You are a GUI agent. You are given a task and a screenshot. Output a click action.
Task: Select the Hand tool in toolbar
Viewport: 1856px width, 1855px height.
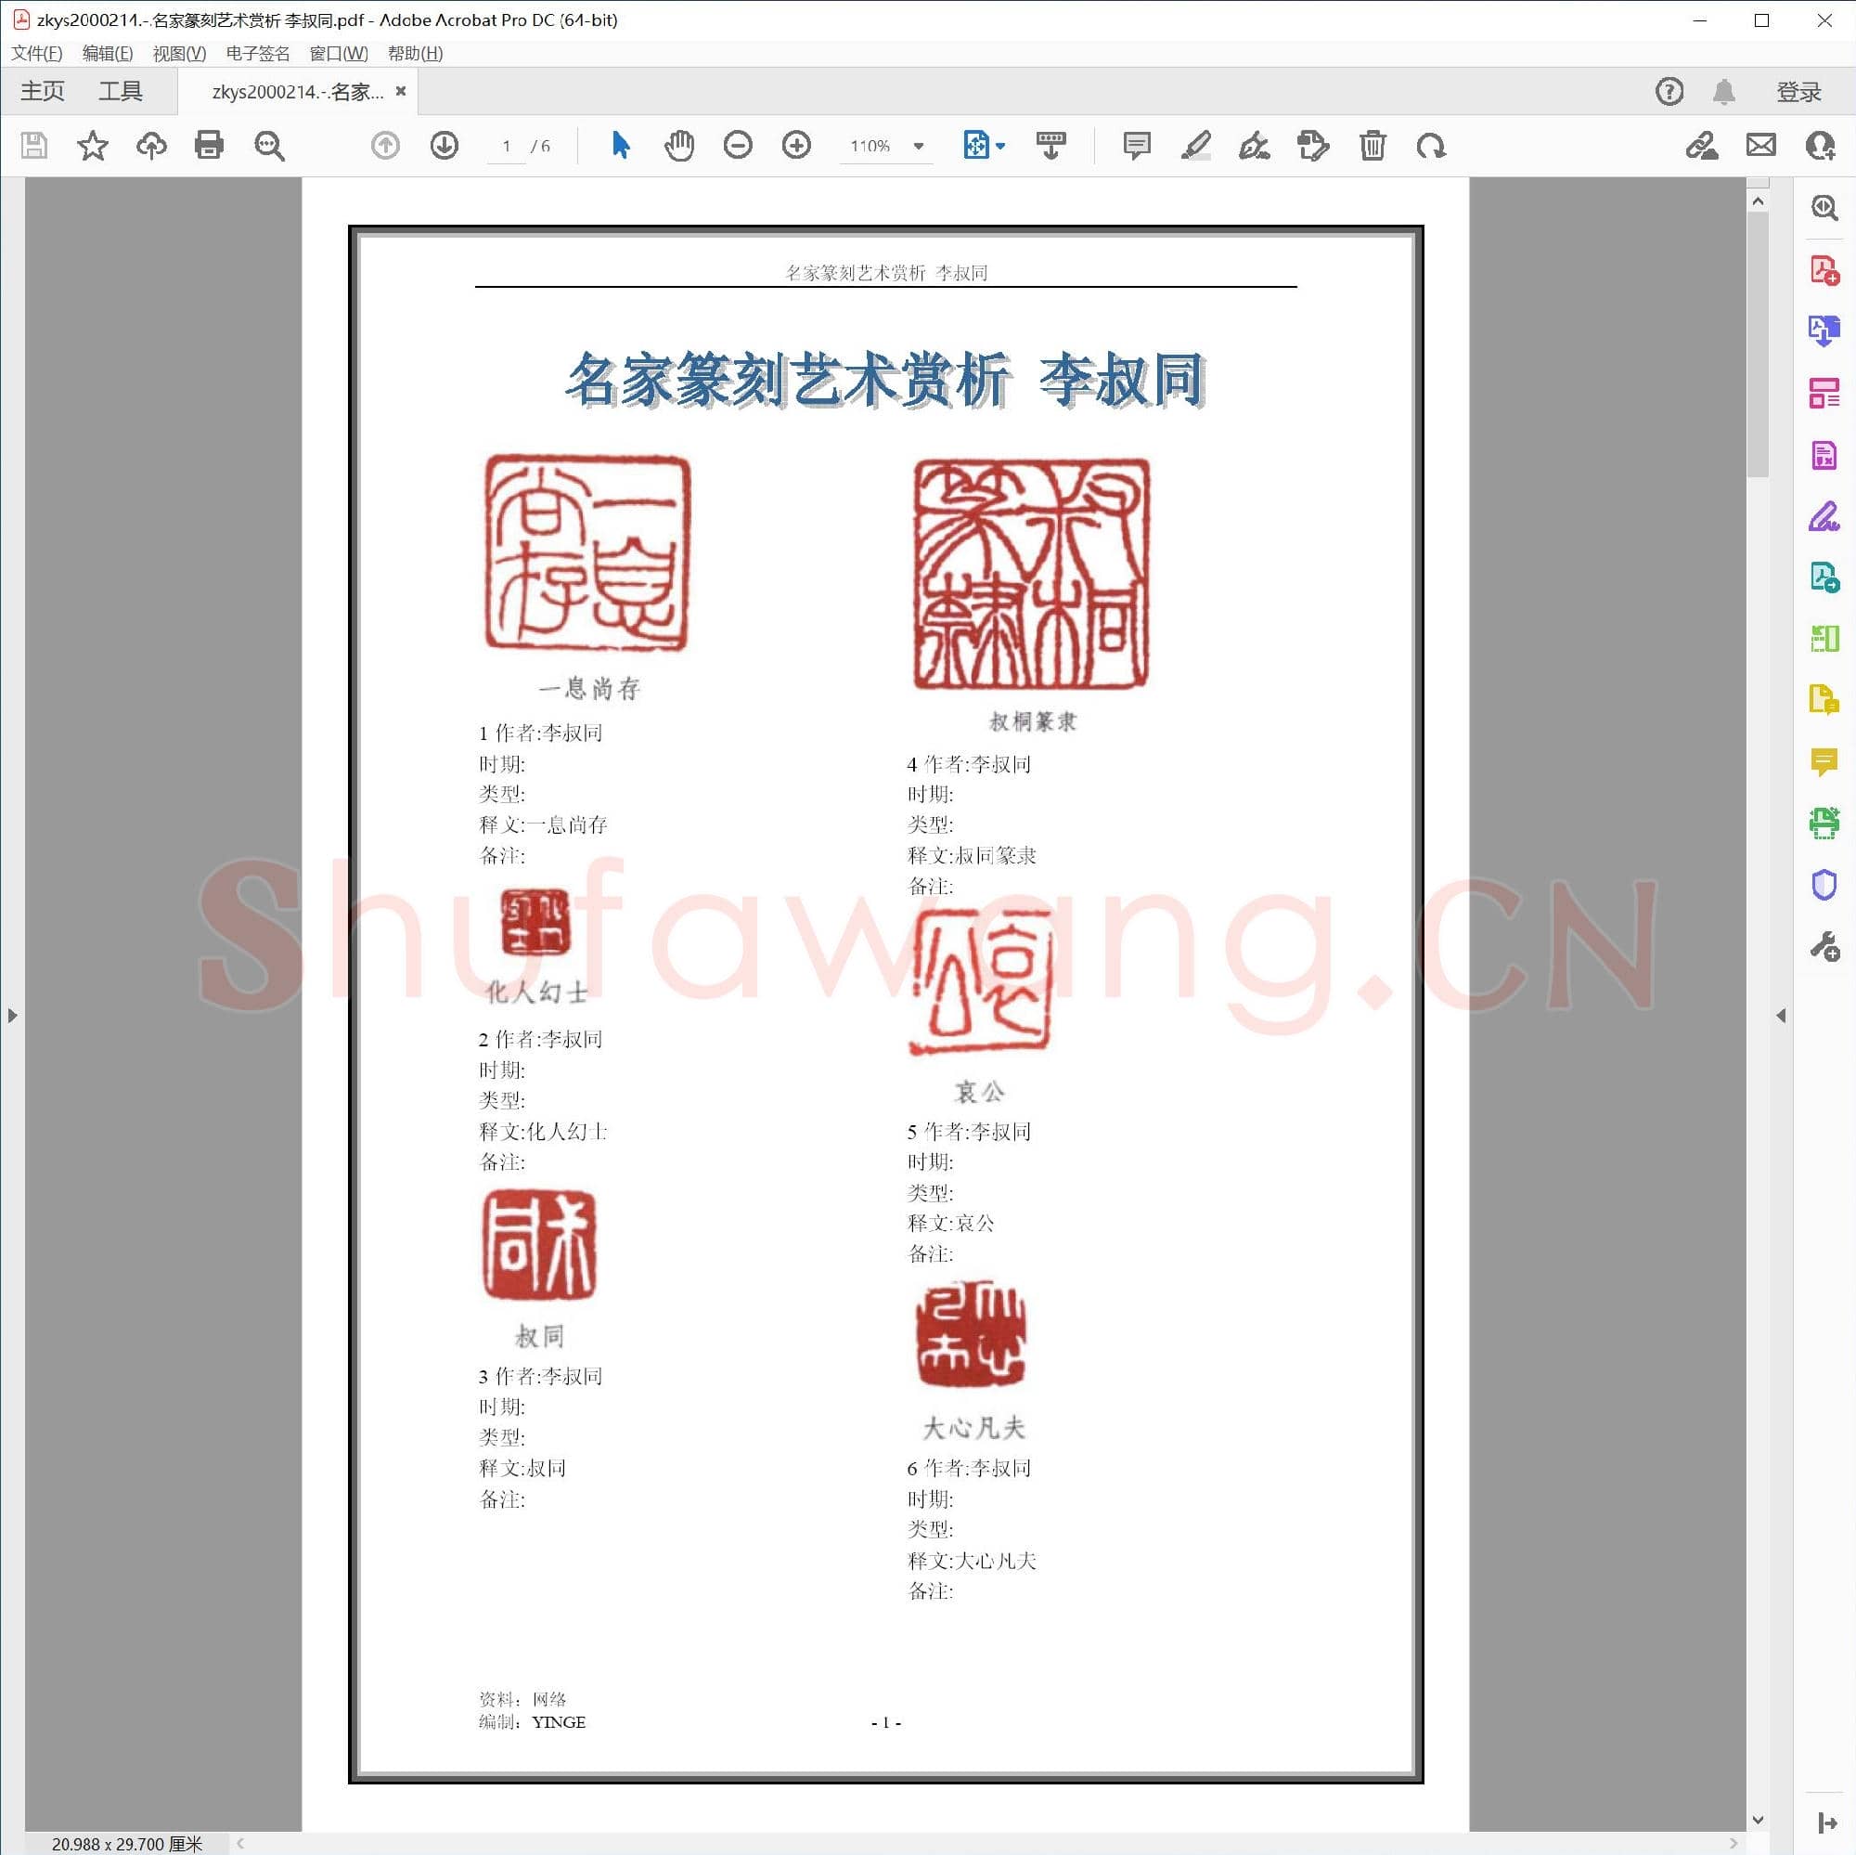point(679,146)
